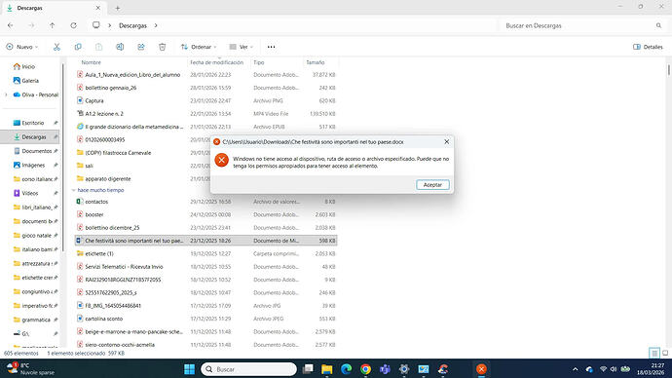Expand the chevron after Descargas breadcrumb
Screen dimensions: 672x378
click(x=156, y=25)
